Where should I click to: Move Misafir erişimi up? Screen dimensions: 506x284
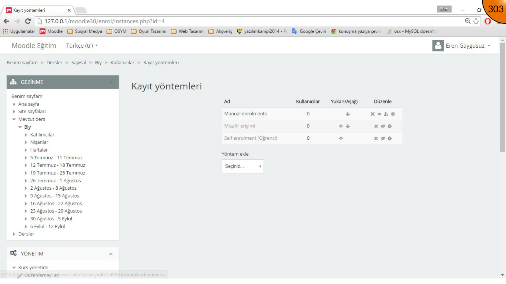click(341, 126)
